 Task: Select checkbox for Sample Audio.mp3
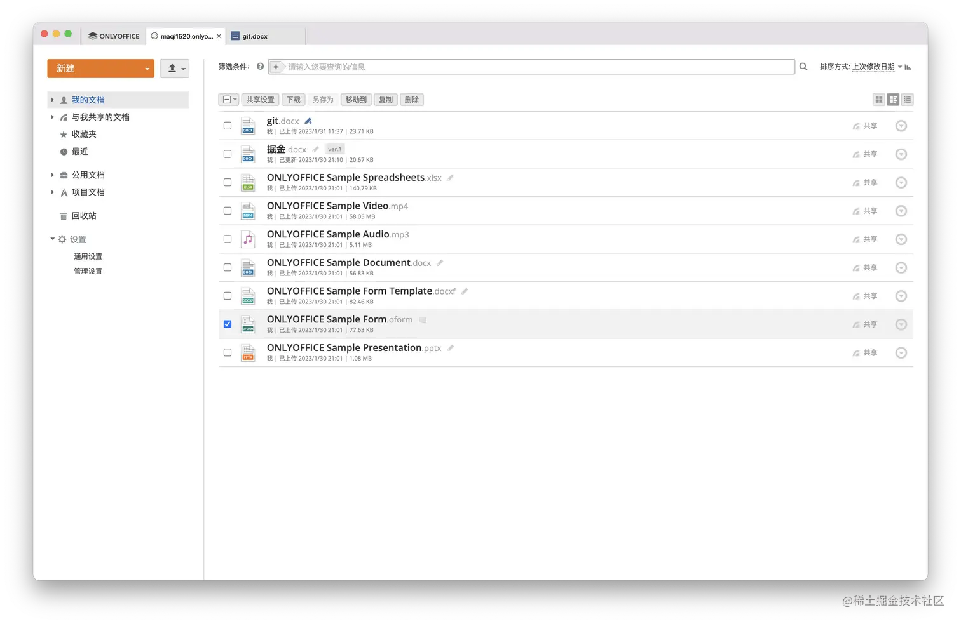click(x=228, y=239)
